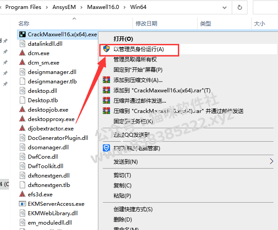Click the em_moduledll.dll file icon
Viewport: 278px width, 230px height.
[22, 222]
